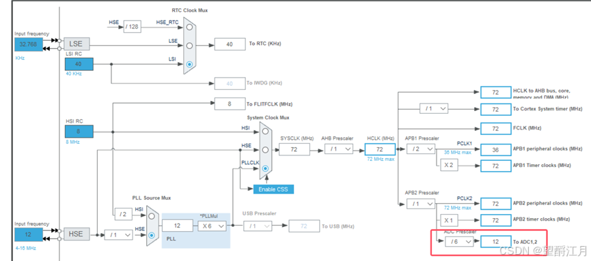
Task: Click the 40 KHz text under LSI RC
Action: click(74, 74)
